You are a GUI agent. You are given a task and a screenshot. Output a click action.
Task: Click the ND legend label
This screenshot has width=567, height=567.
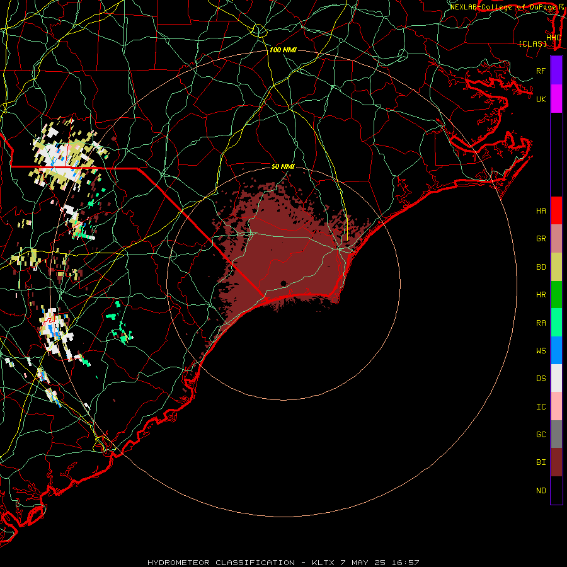[541, 491]
